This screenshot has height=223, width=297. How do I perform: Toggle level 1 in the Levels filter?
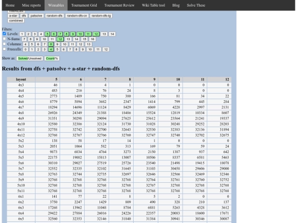tap(22, 34)
